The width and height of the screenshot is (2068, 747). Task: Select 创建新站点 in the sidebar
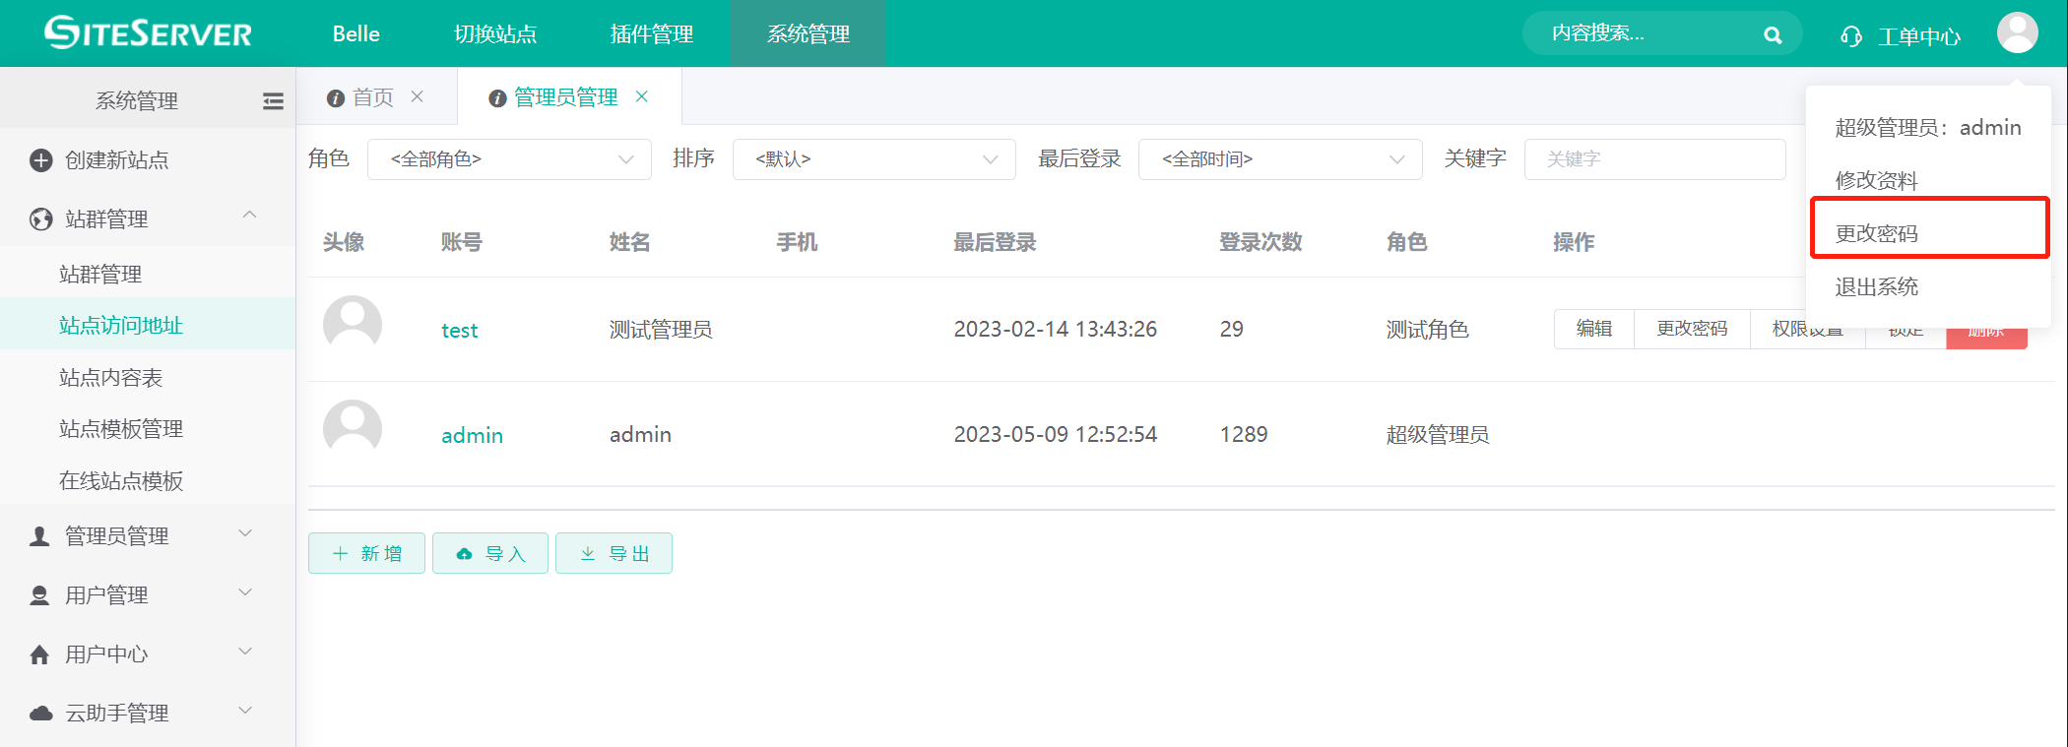pos(117,160)
